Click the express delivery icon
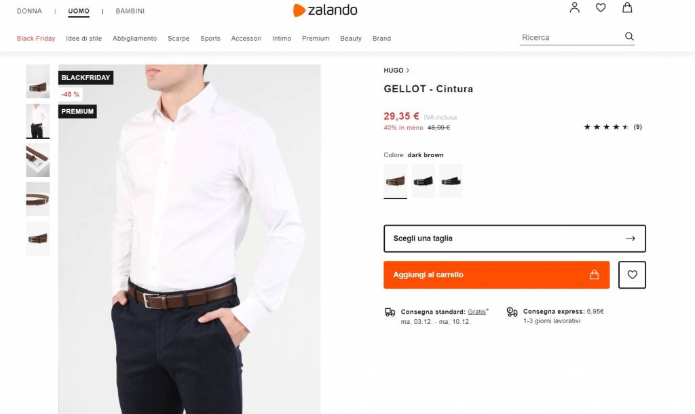Image resolution: width=695 pixels, height=414 pixels. point(512,312)
